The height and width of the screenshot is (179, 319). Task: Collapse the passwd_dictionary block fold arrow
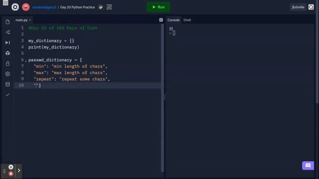pyautogui.click(x=26, y=61)
